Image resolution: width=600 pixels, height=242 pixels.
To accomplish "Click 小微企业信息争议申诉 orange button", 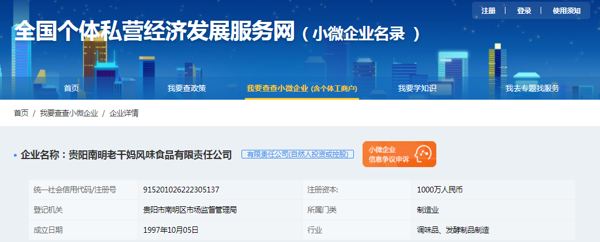I will 399,154.
